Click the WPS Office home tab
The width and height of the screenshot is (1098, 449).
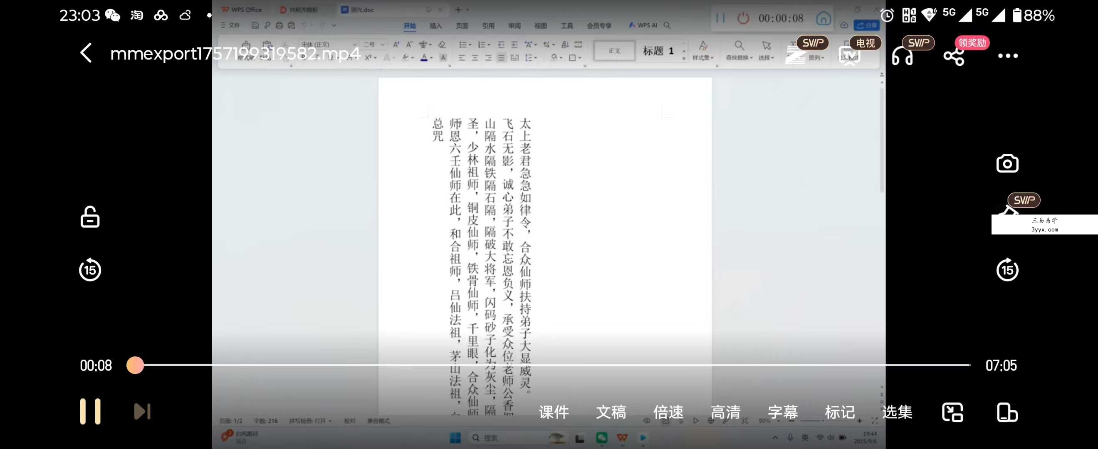(x=242, y=10)
